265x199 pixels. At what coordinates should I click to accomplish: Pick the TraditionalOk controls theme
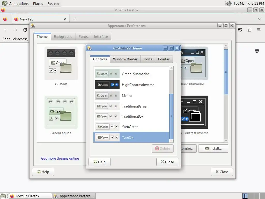click(x=131, y=116)
